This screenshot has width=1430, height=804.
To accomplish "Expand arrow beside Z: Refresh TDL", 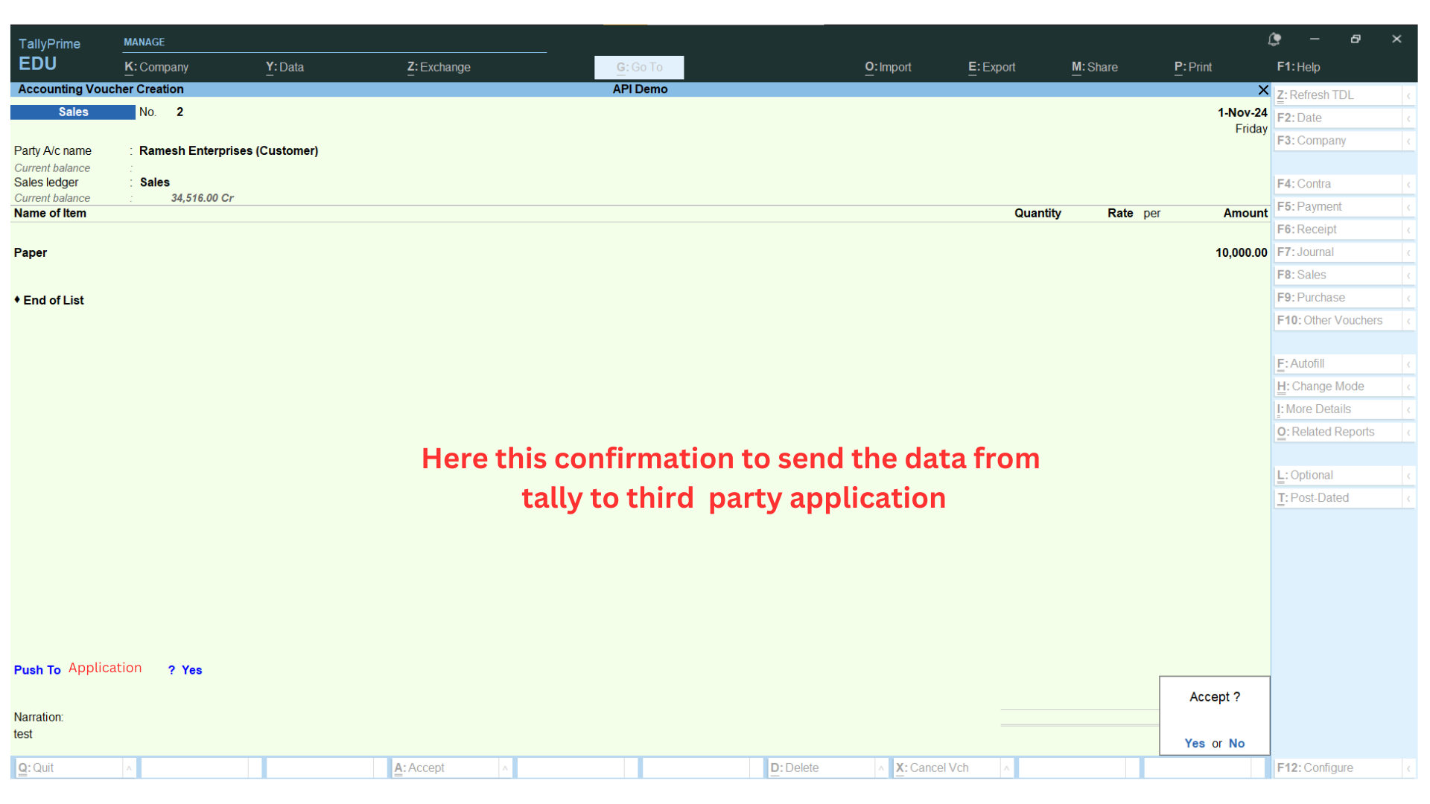I will (x=1408, y=96).
